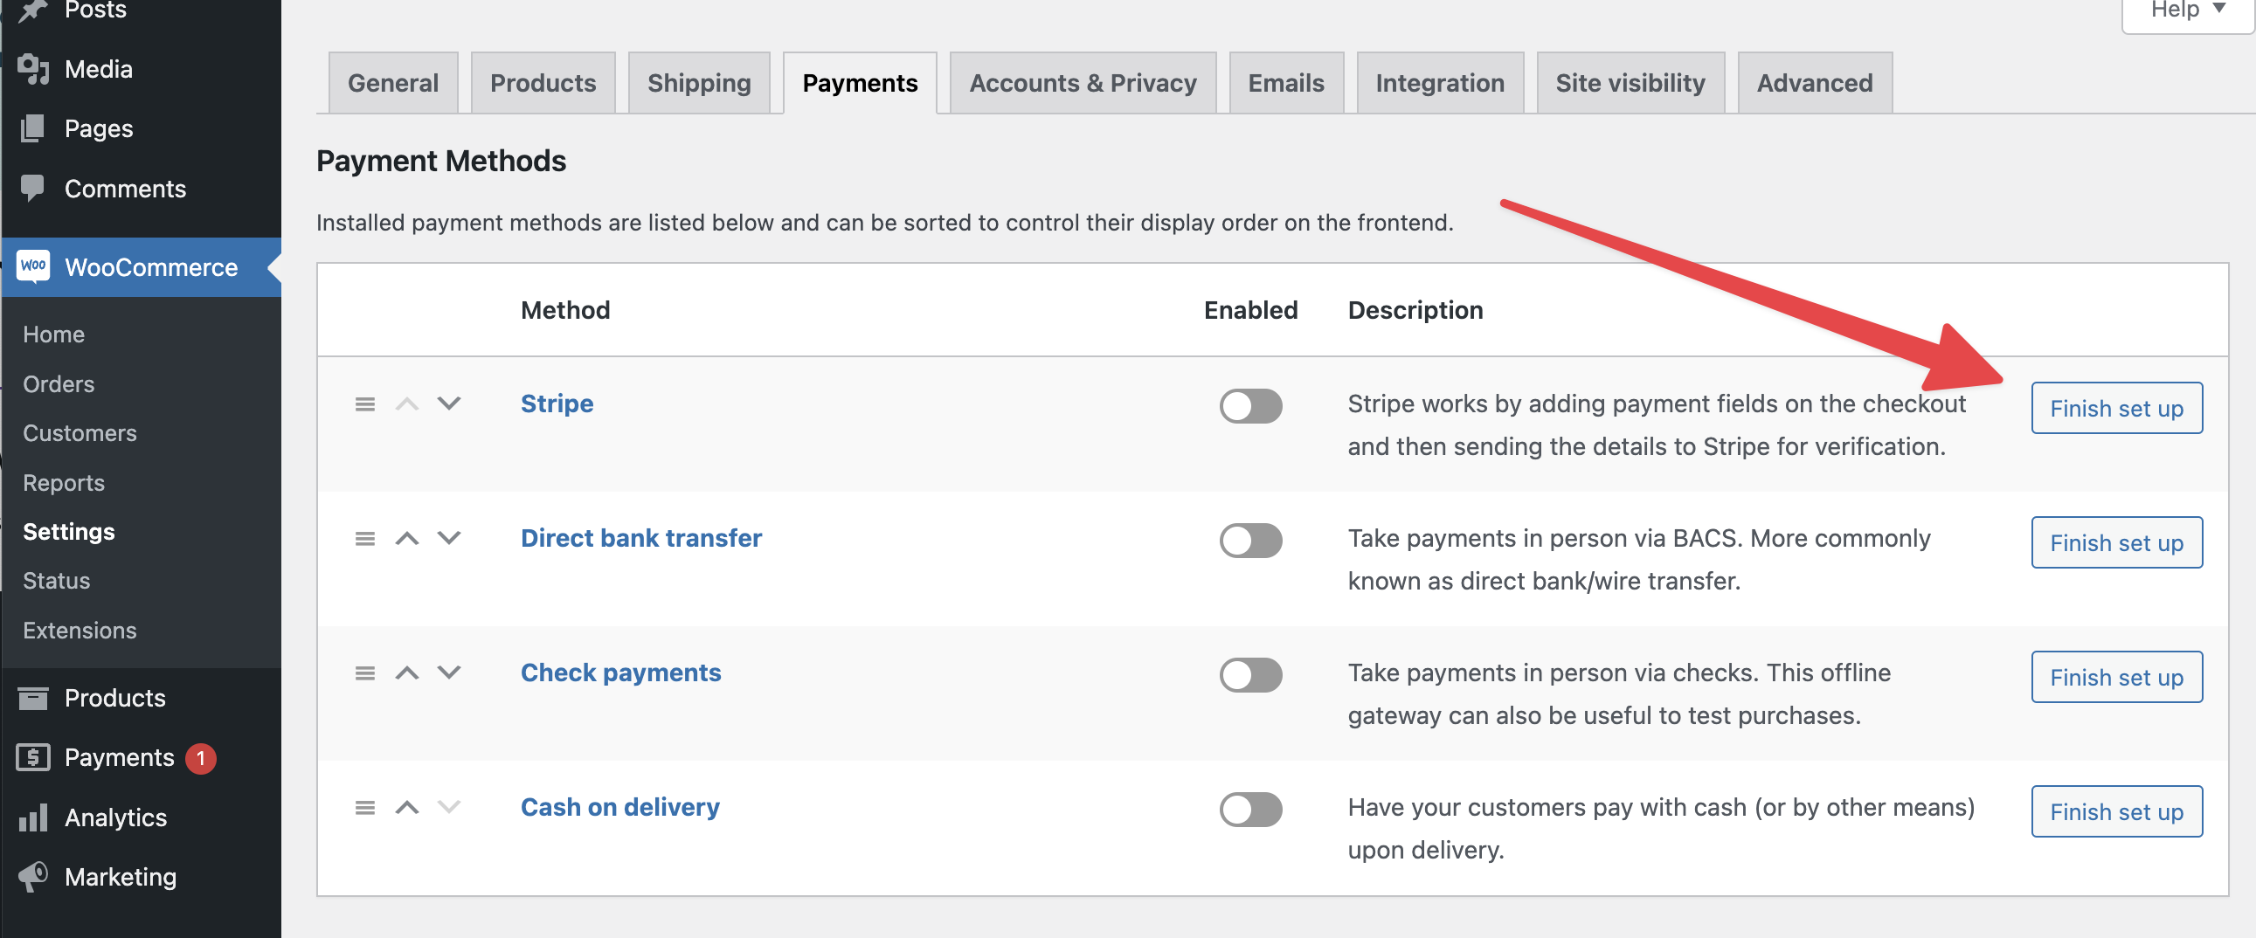
Task: Switch to the Accounts & Privacy tab
Action: coord(1083,82)
